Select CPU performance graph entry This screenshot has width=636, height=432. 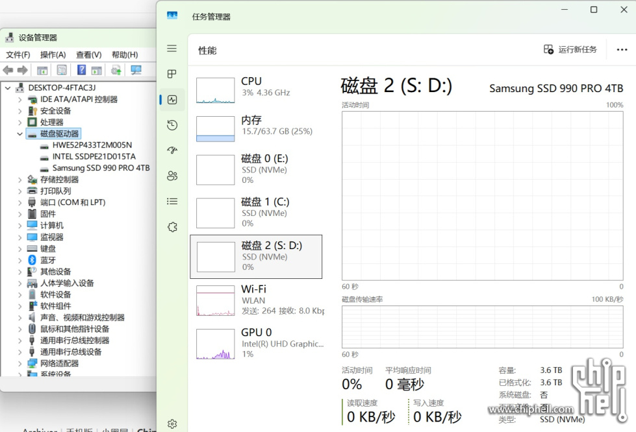257,90
